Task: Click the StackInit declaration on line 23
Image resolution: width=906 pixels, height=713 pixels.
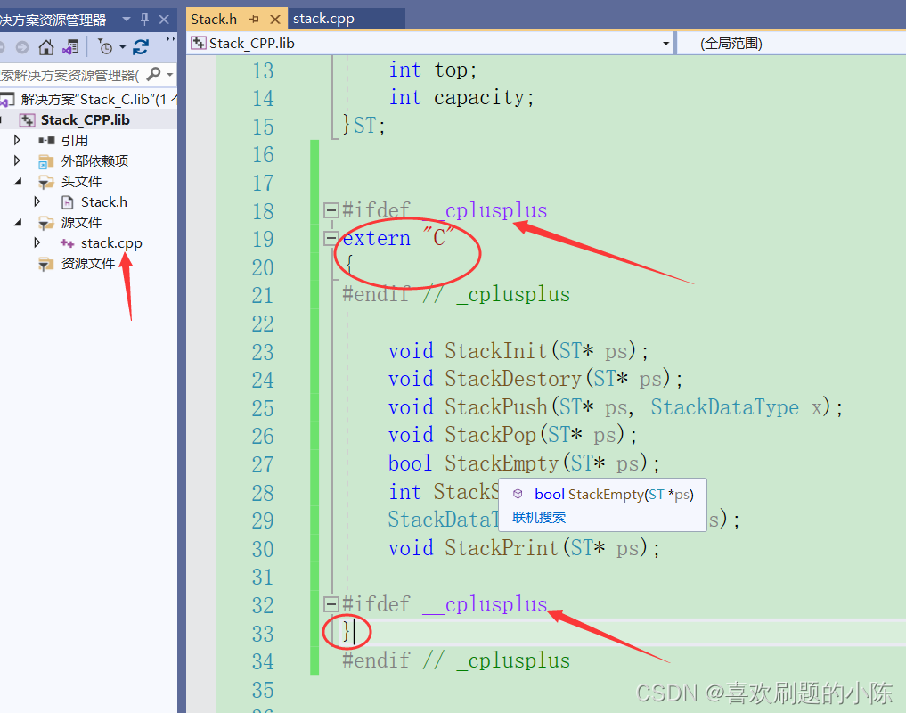Action: tap(495, 351)
